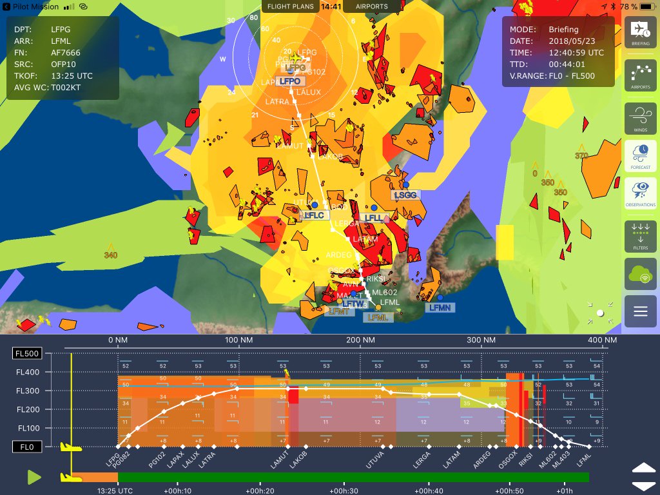Select the Forecast weather icon

click(x=639, y=155)
